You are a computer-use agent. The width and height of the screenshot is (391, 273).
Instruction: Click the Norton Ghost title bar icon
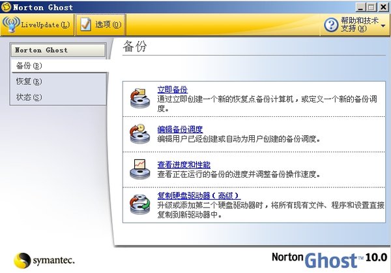(7, 7)
